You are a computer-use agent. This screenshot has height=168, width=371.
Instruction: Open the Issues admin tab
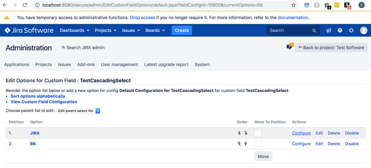(64, 65)
